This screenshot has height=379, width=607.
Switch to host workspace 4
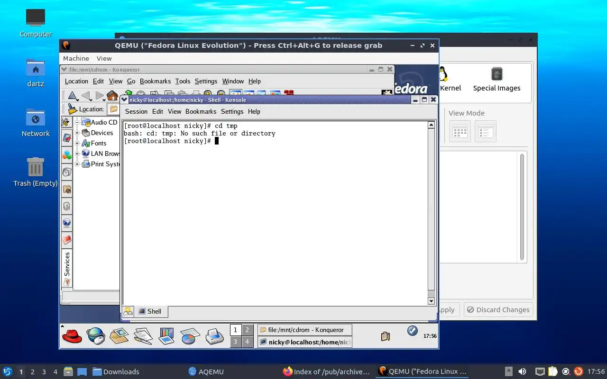pyautogui.click(x=55, y=372)
